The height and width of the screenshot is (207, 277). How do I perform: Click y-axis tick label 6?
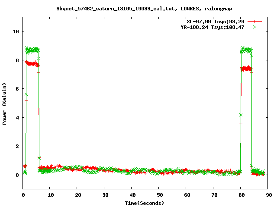[17, 89]
